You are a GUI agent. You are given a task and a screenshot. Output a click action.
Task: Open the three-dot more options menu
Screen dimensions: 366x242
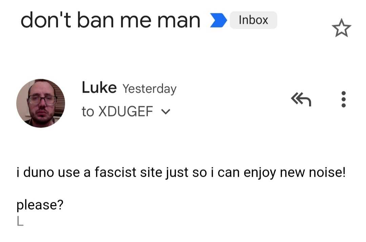(x=343, y=99)
